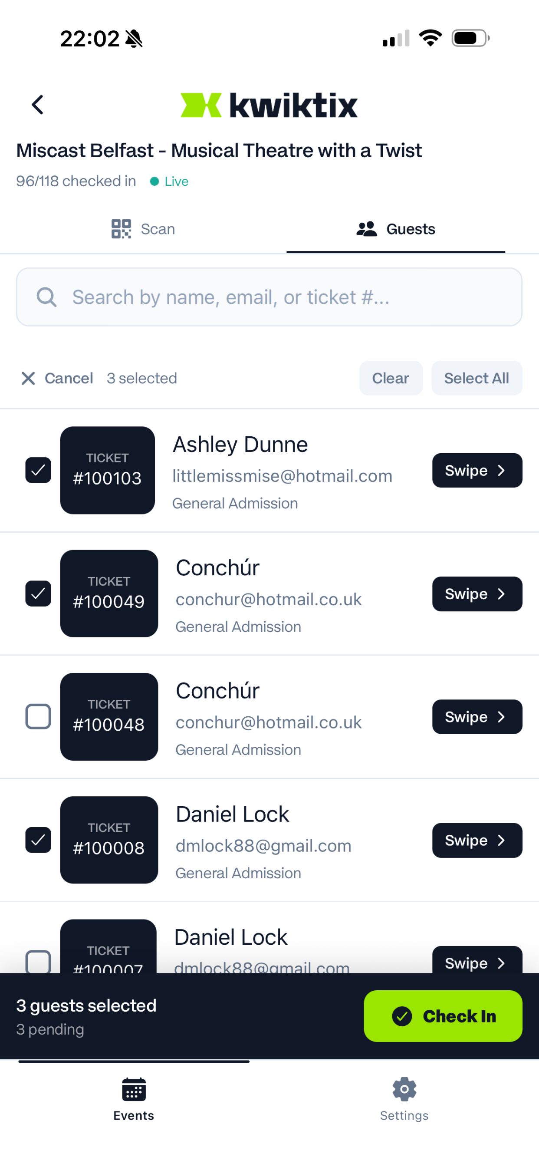
Task: Tap Swipe chevron for ticket #100049
Action: point(501,594)
